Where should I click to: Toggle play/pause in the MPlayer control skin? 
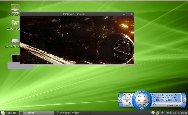pyautogui.click(x=139, y=96)
